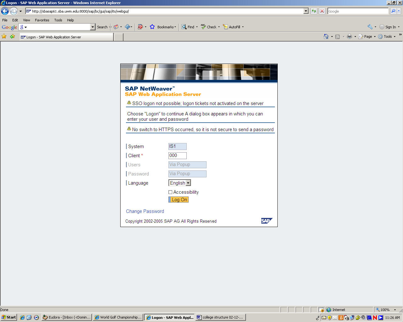Click the Add to Favorites star-plus icon

coord(12,36)
